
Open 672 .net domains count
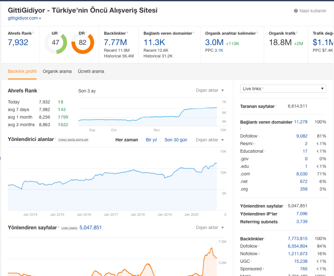pos(304,181)
